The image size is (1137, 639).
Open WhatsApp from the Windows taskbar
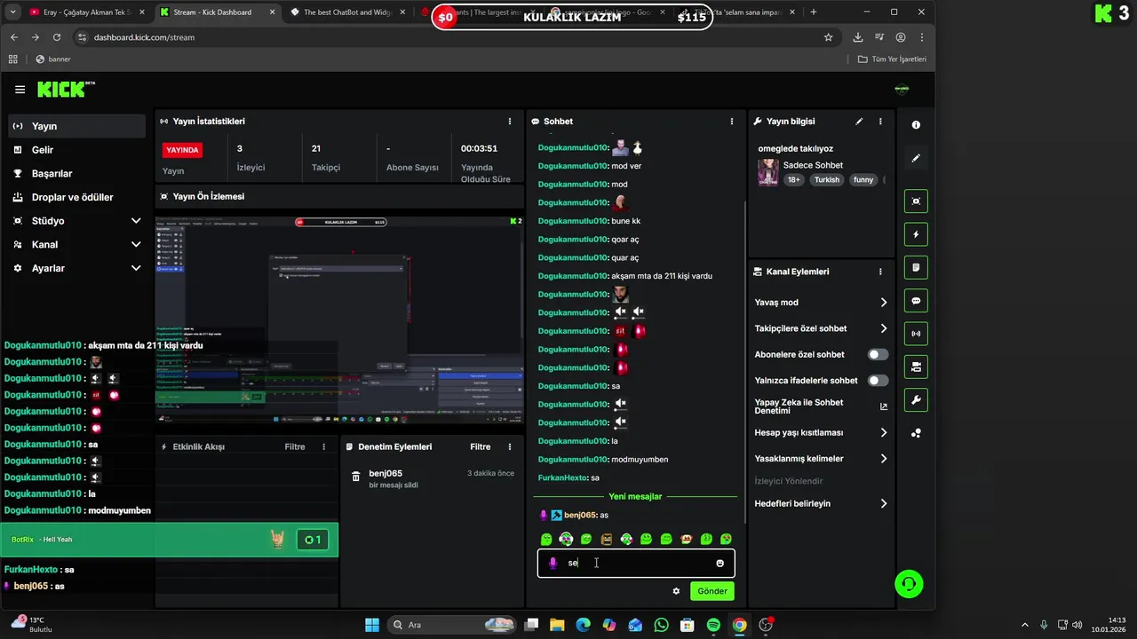click(661, 625)
